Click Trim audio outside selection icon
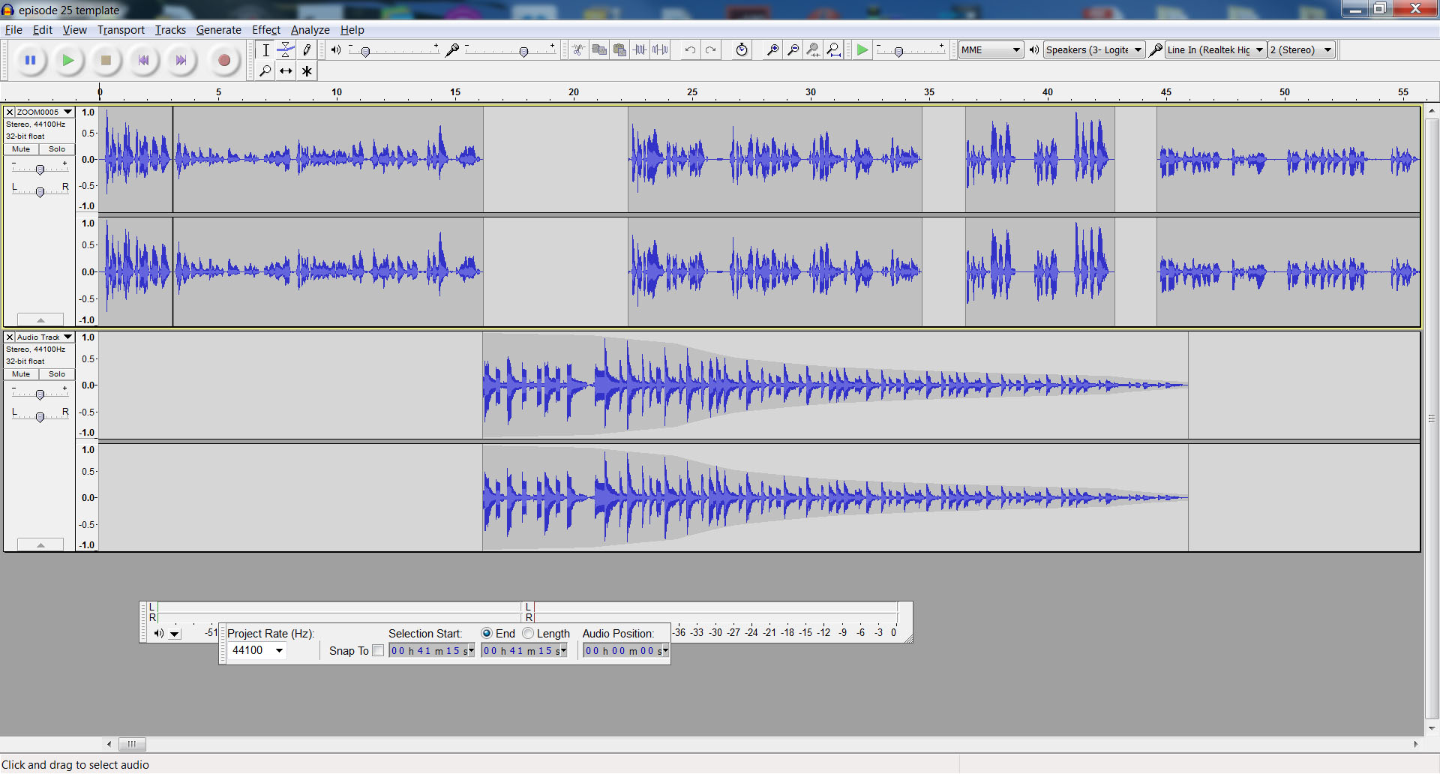Viewport: 1440px width, 774px height. [640, 50]
